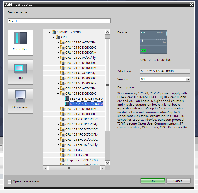Click OK to add the device
The height and width of the screenshot is (193, 198).
tap(153, 181)
